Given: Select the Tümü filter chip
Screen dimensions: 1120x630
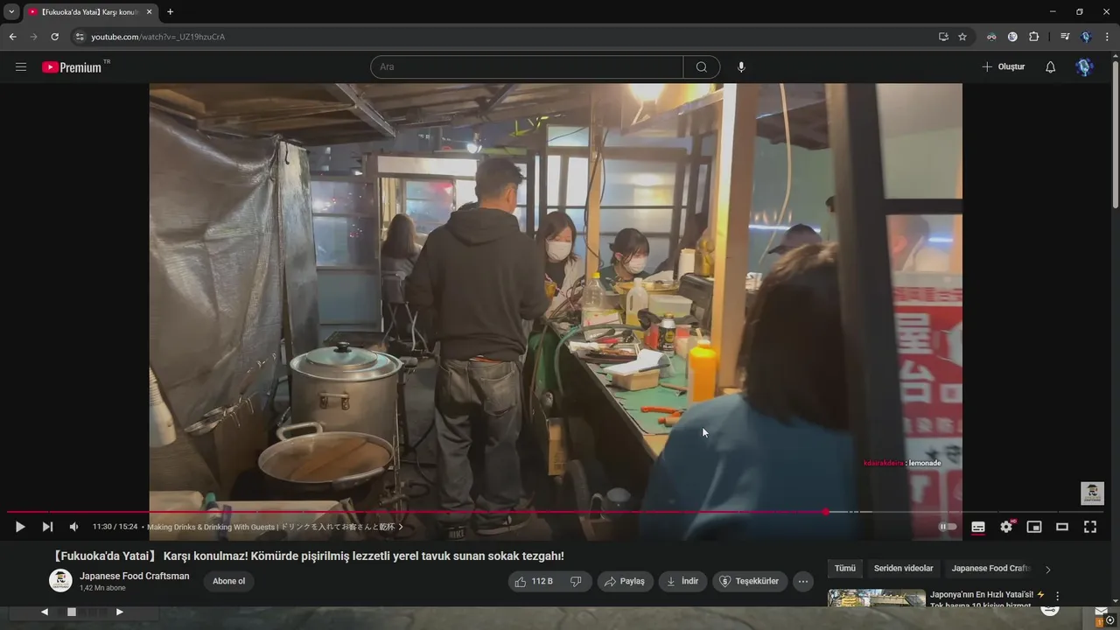Looking at the screenshot, I should 845,569.
